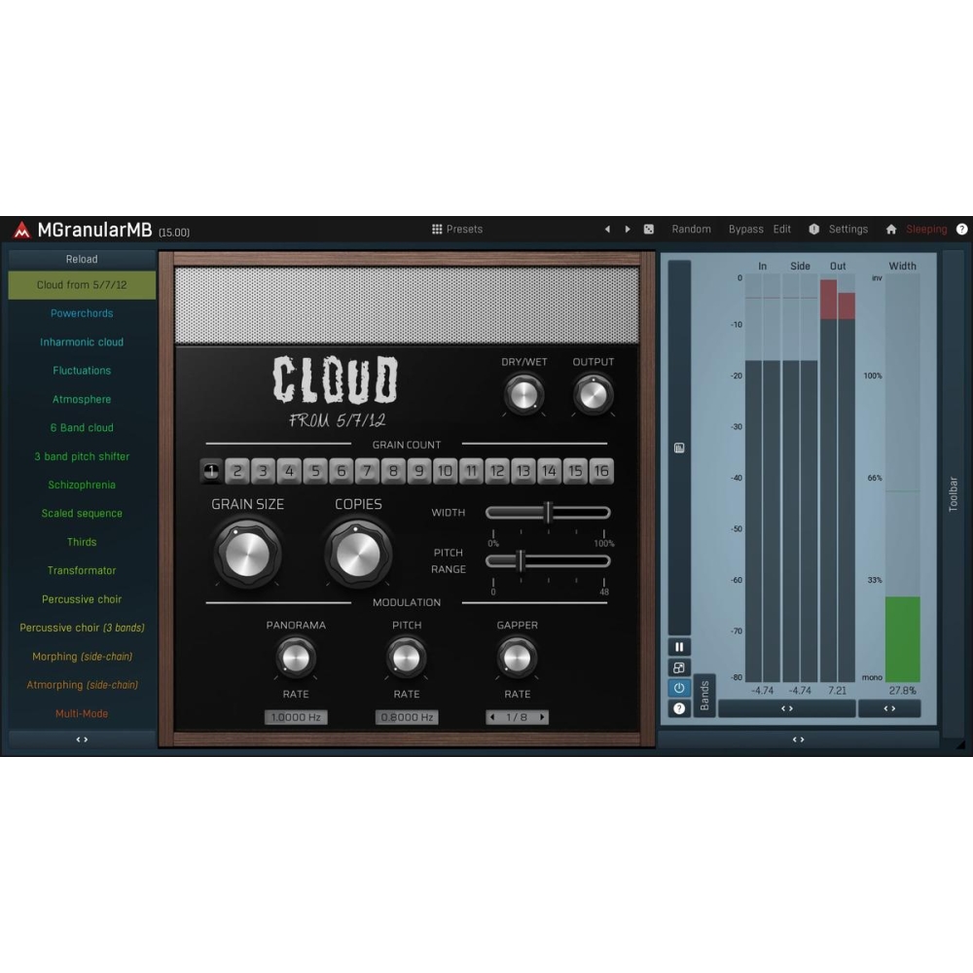Load the Inharmonic cloud preset
This screenshot has height=973, width=973.
[82, 342]
